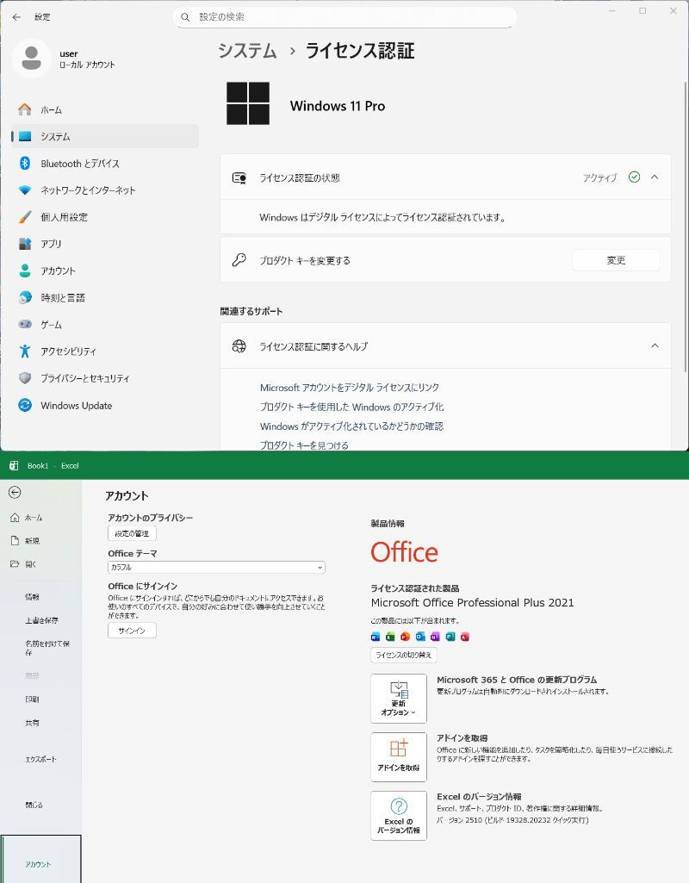Click the アドインを取得 icon button
The height and width of the screenshot is (883, 689).
pos(398,756)
